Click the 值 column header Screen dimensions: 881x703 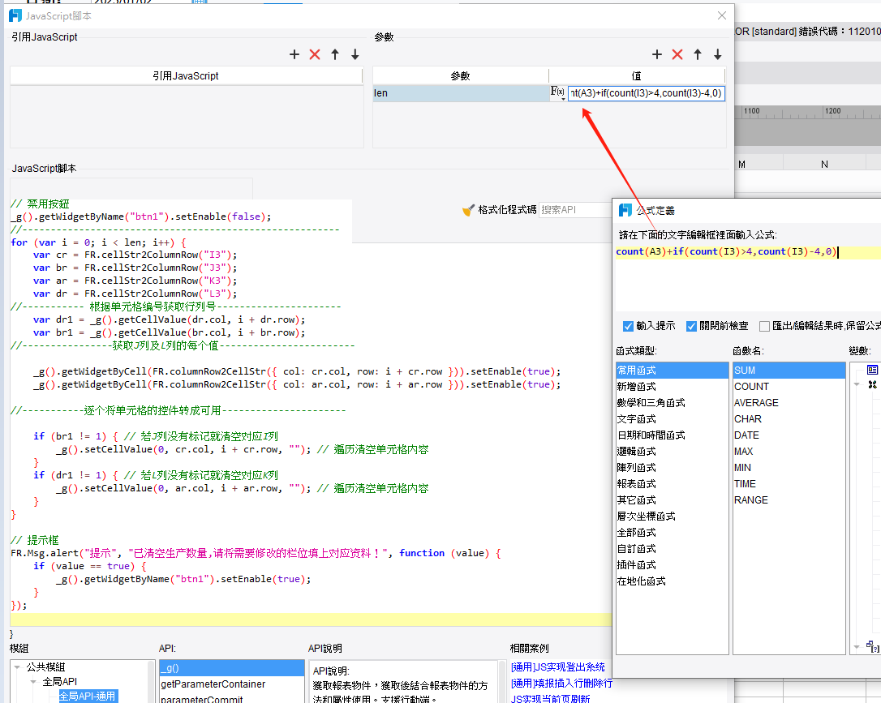click(x=637, y=75)
